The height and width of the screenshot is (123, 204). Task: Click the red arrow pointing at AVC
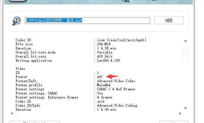(x=113, y=76)
